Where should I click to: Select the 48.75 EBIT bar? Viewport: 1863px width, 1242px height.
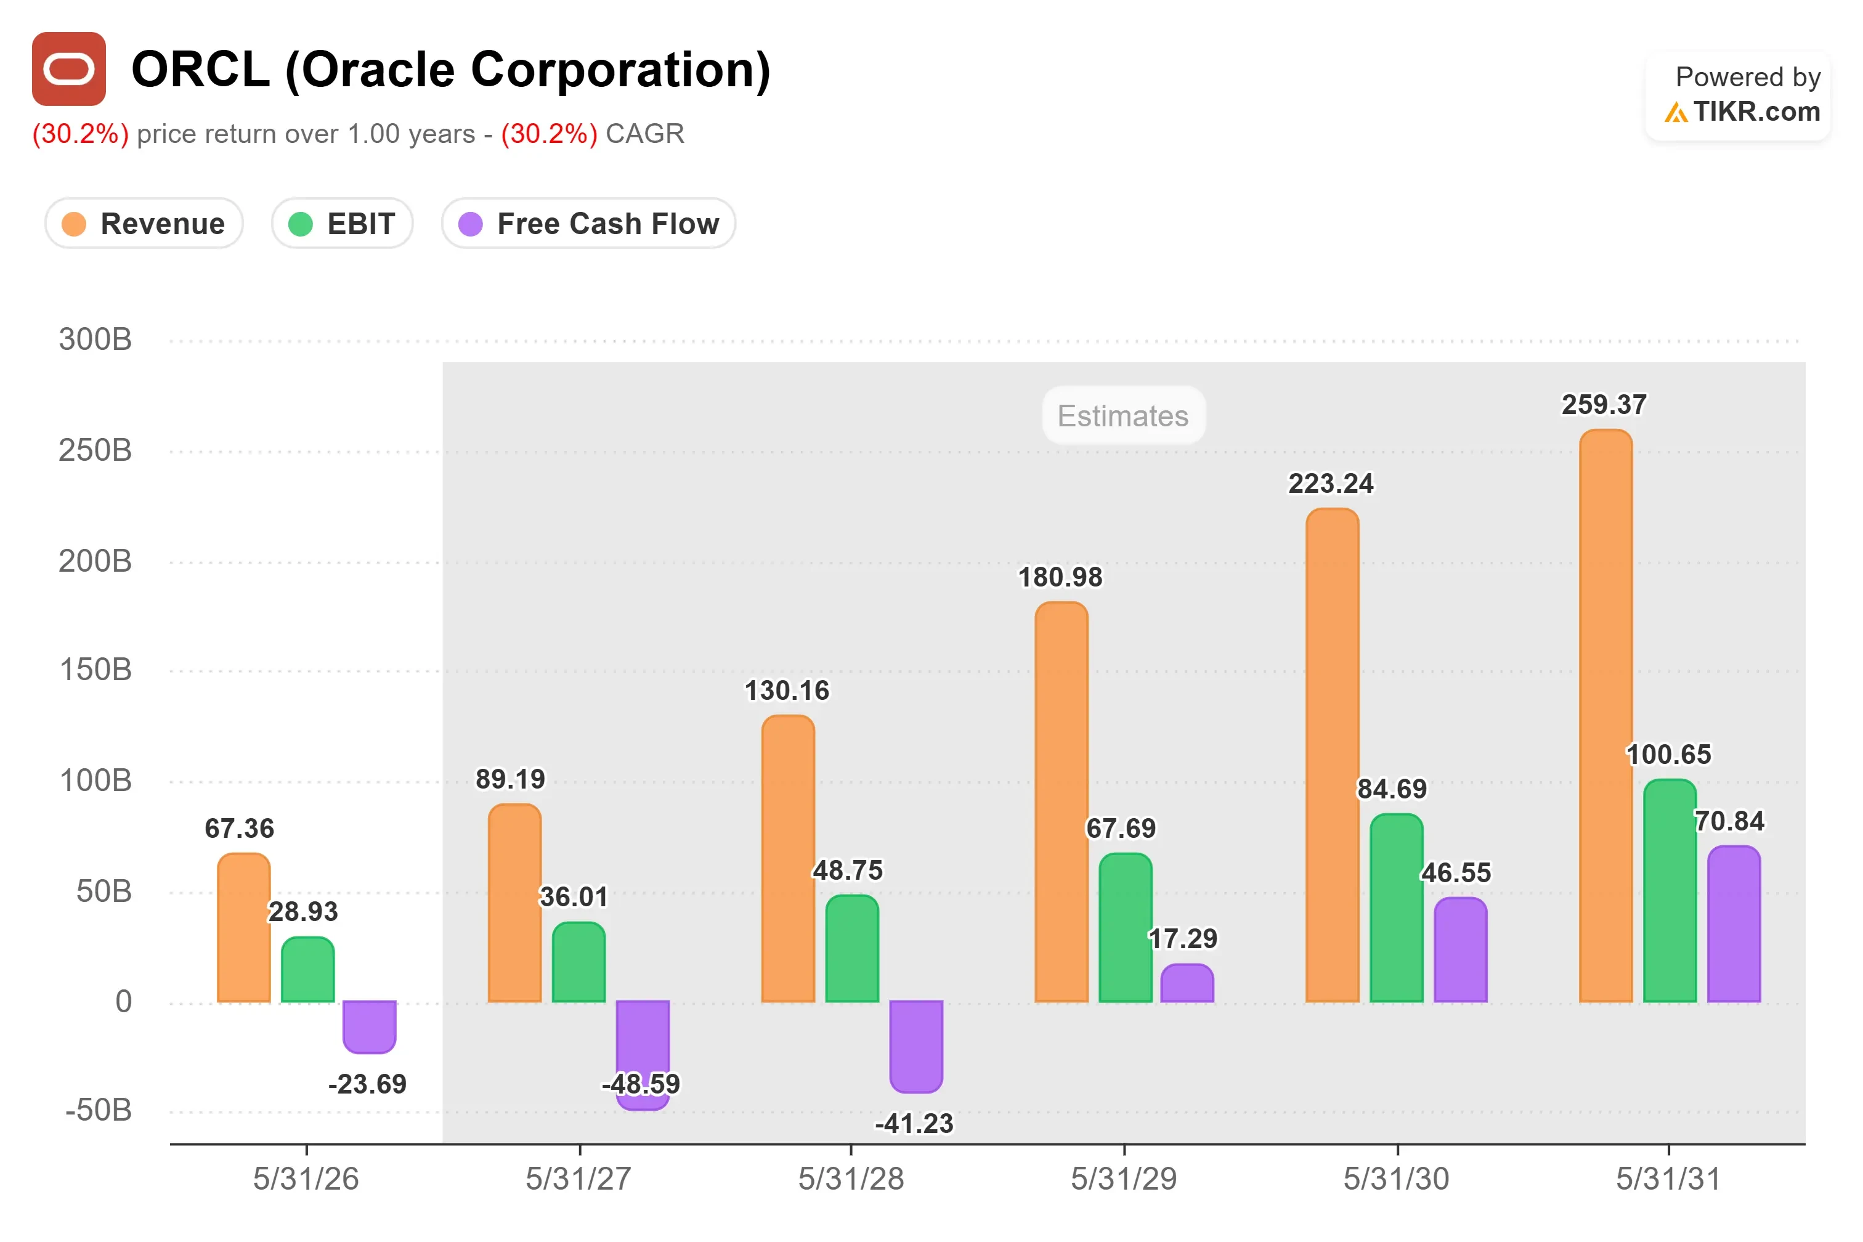click(852, 948)
